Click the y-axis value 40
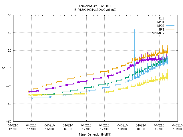 point(9,33)
